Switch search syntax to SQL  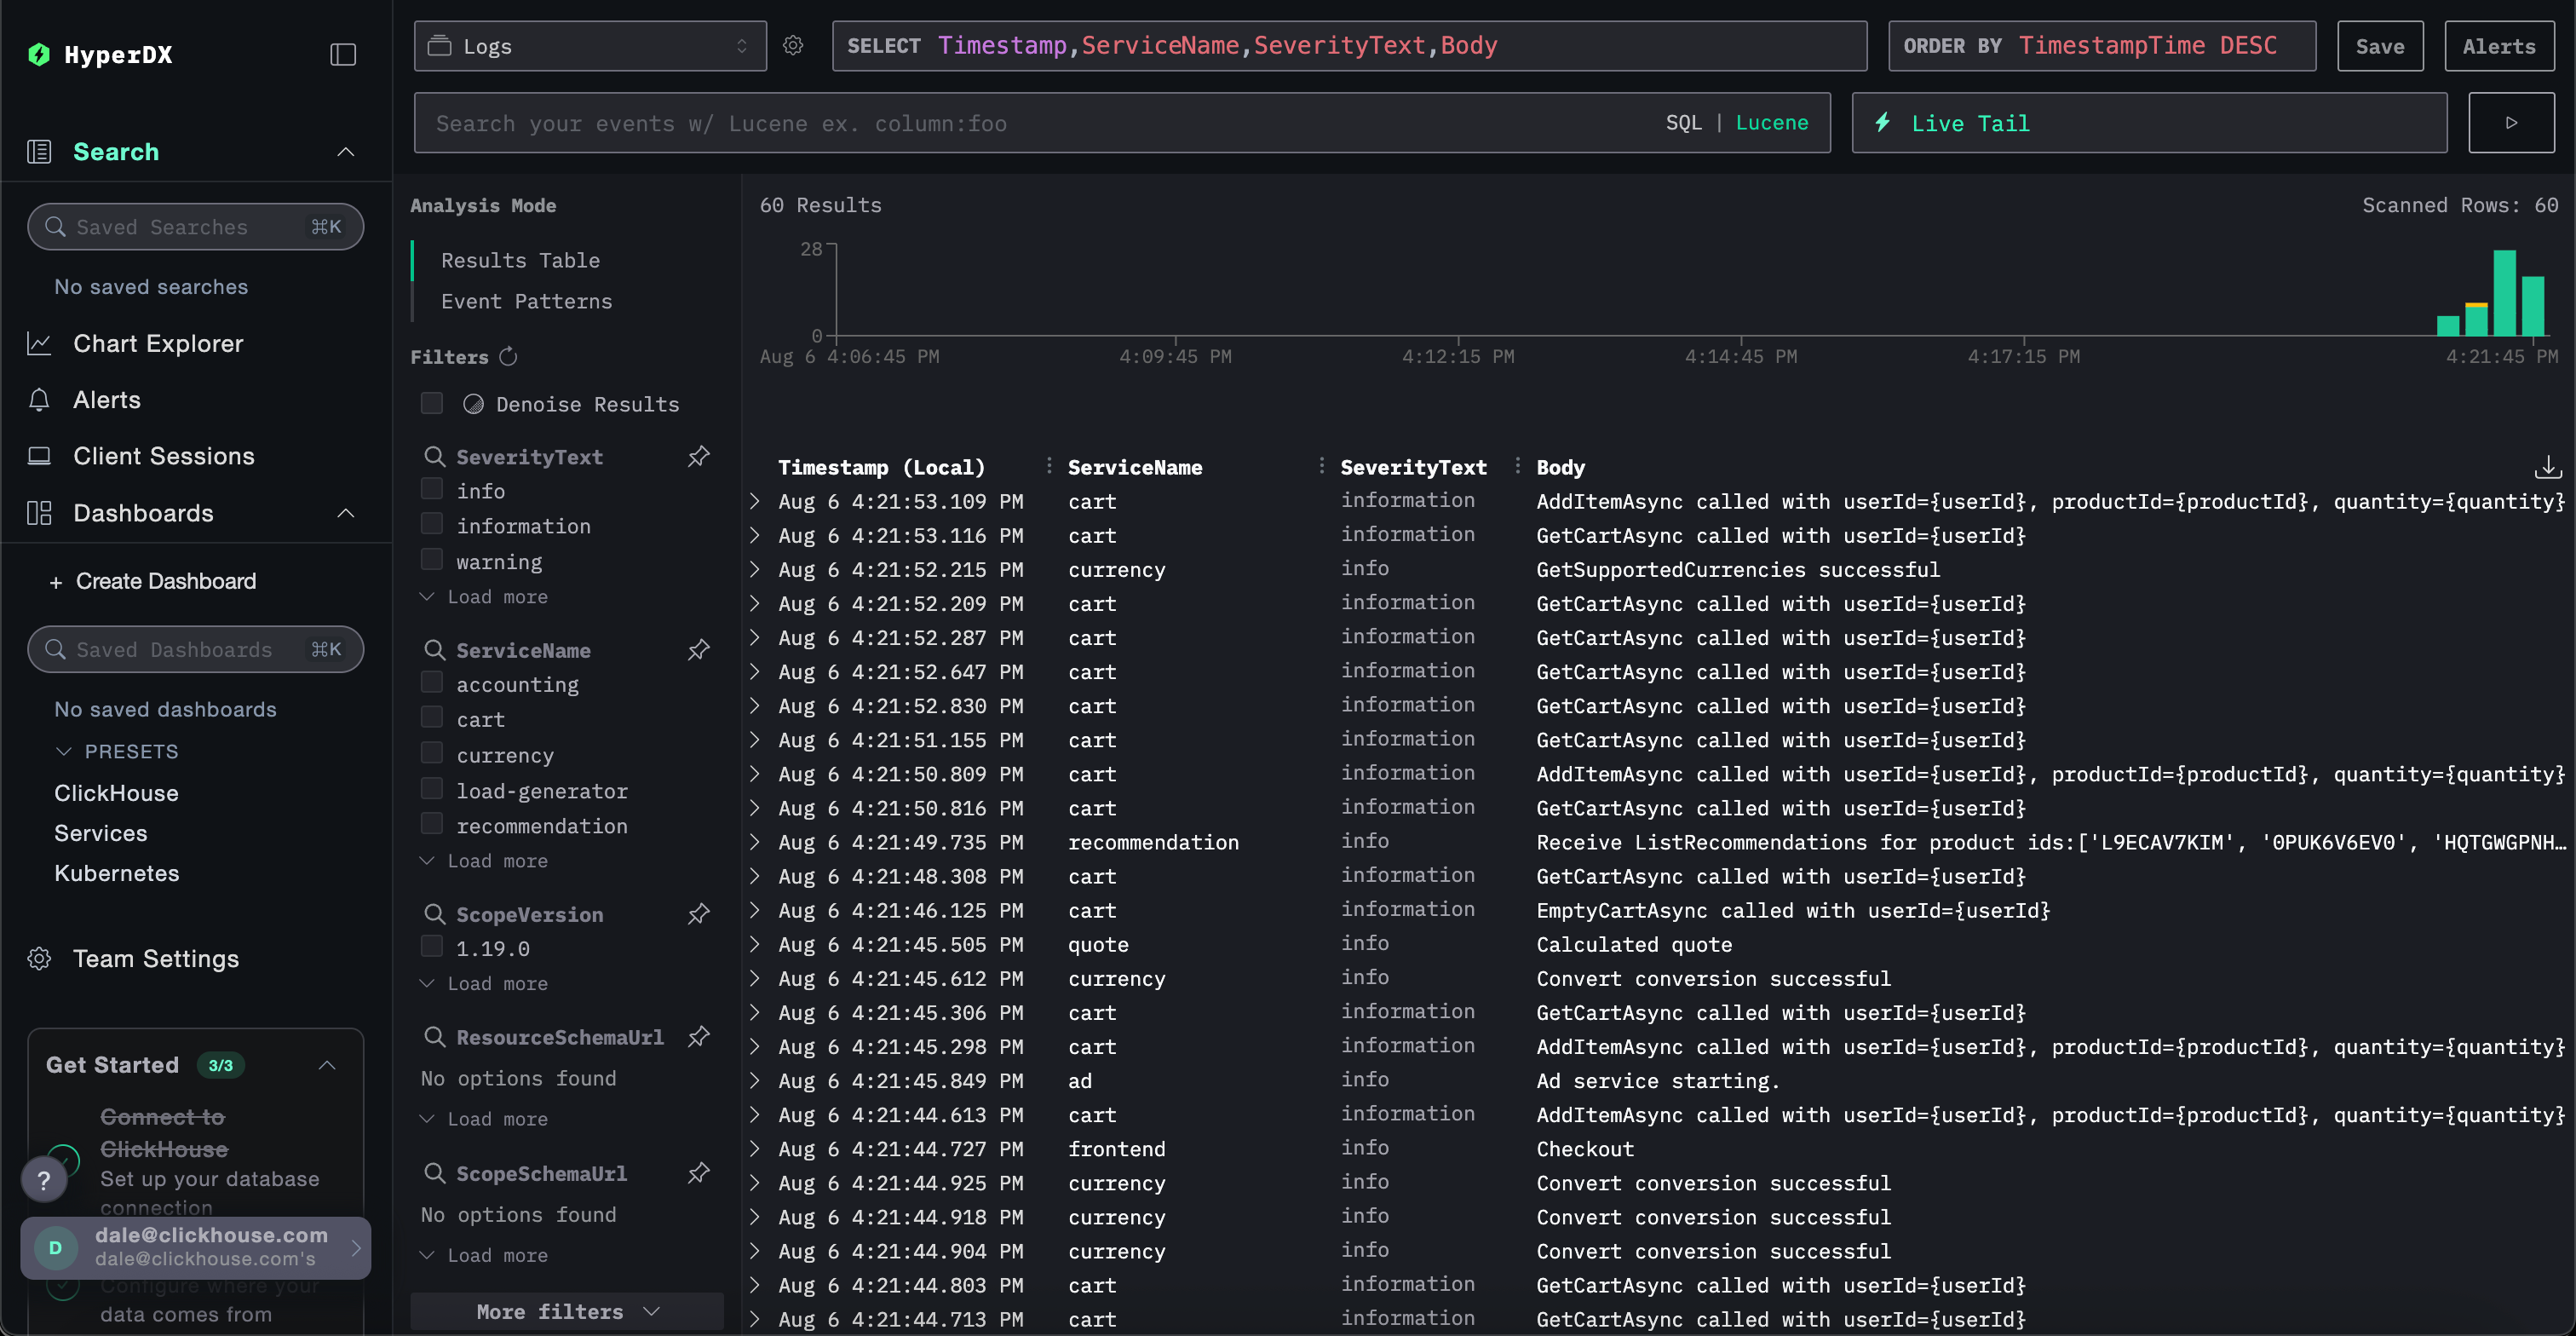pos(1684,122)
